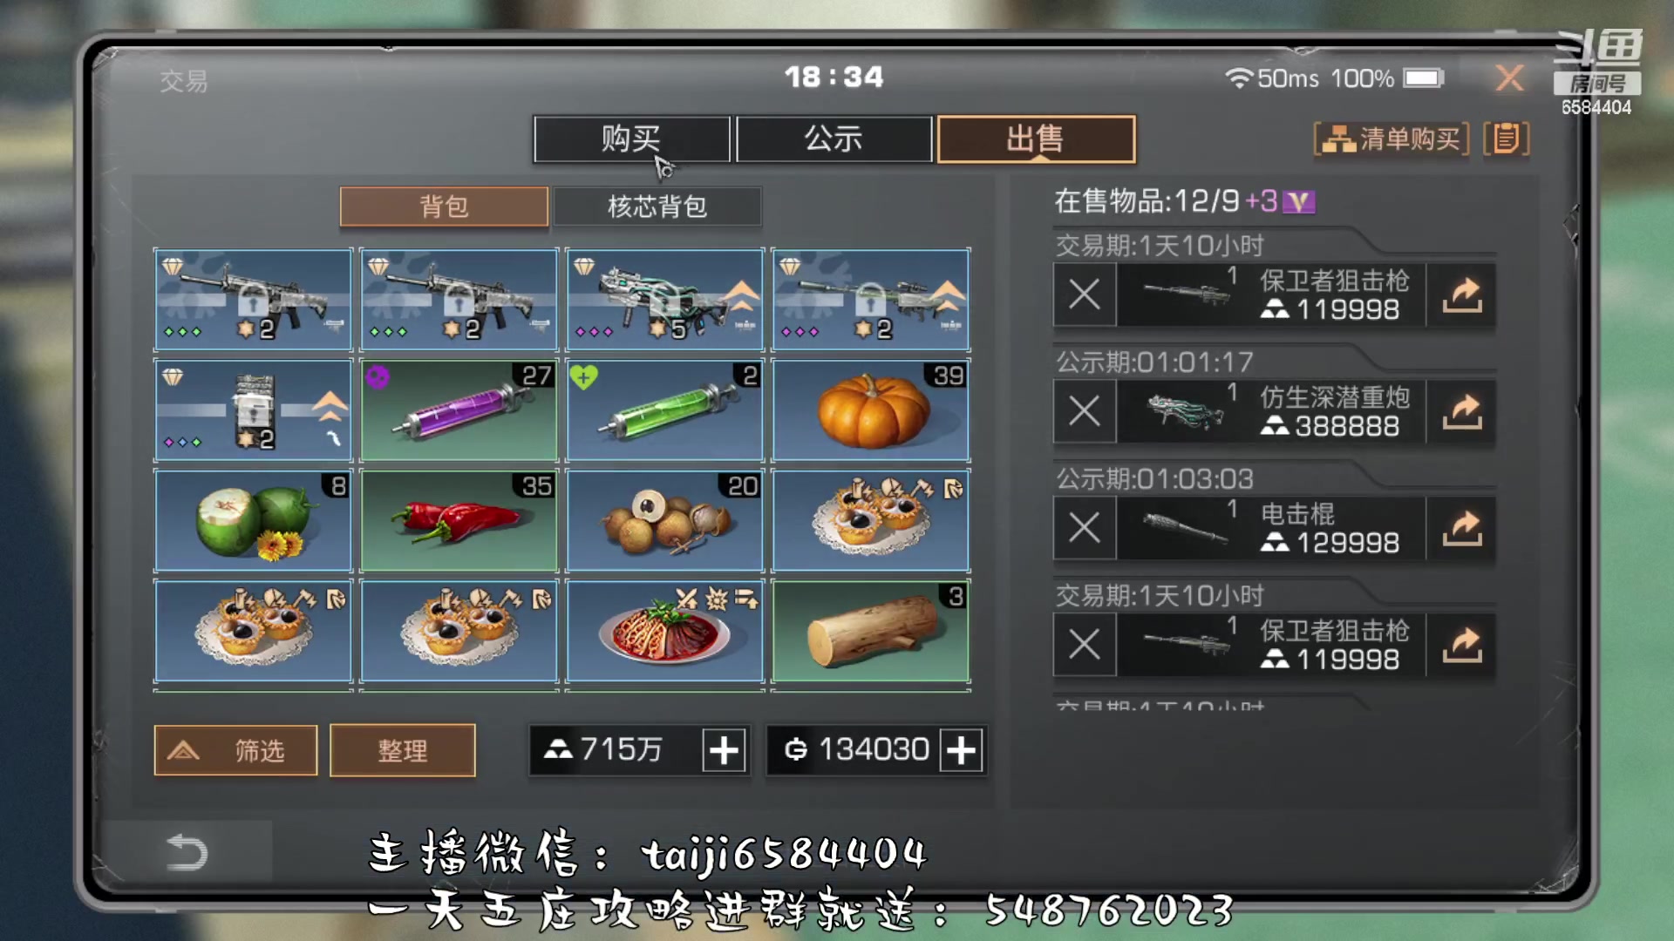The height and width of the screenshot is (941, 1674).
Task: Open the 公示 tab
Action: point(834,139)
